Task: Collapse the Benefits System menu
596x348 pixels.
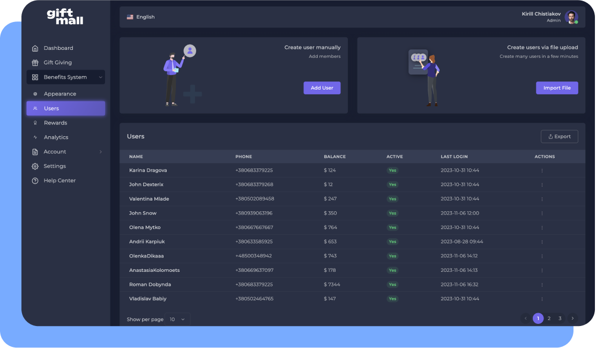Action: click(100, 77)
